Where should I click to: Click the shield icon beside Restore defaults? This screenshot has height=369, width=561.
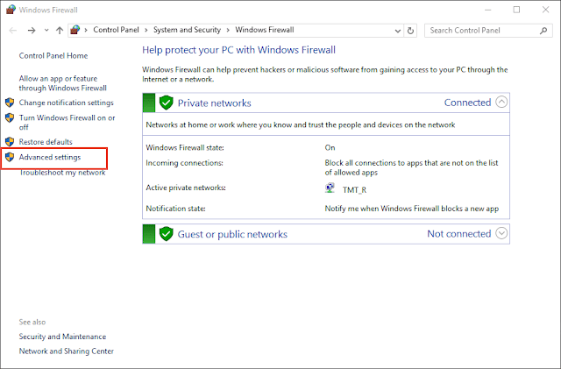10,142
